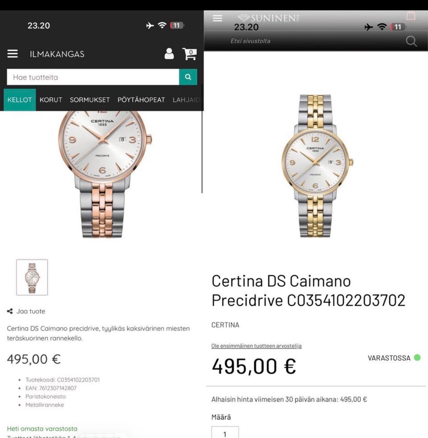Select the KELLOT tab
Image resolution: width=428 pixels, height=438 pixels.
click(20, 100)
